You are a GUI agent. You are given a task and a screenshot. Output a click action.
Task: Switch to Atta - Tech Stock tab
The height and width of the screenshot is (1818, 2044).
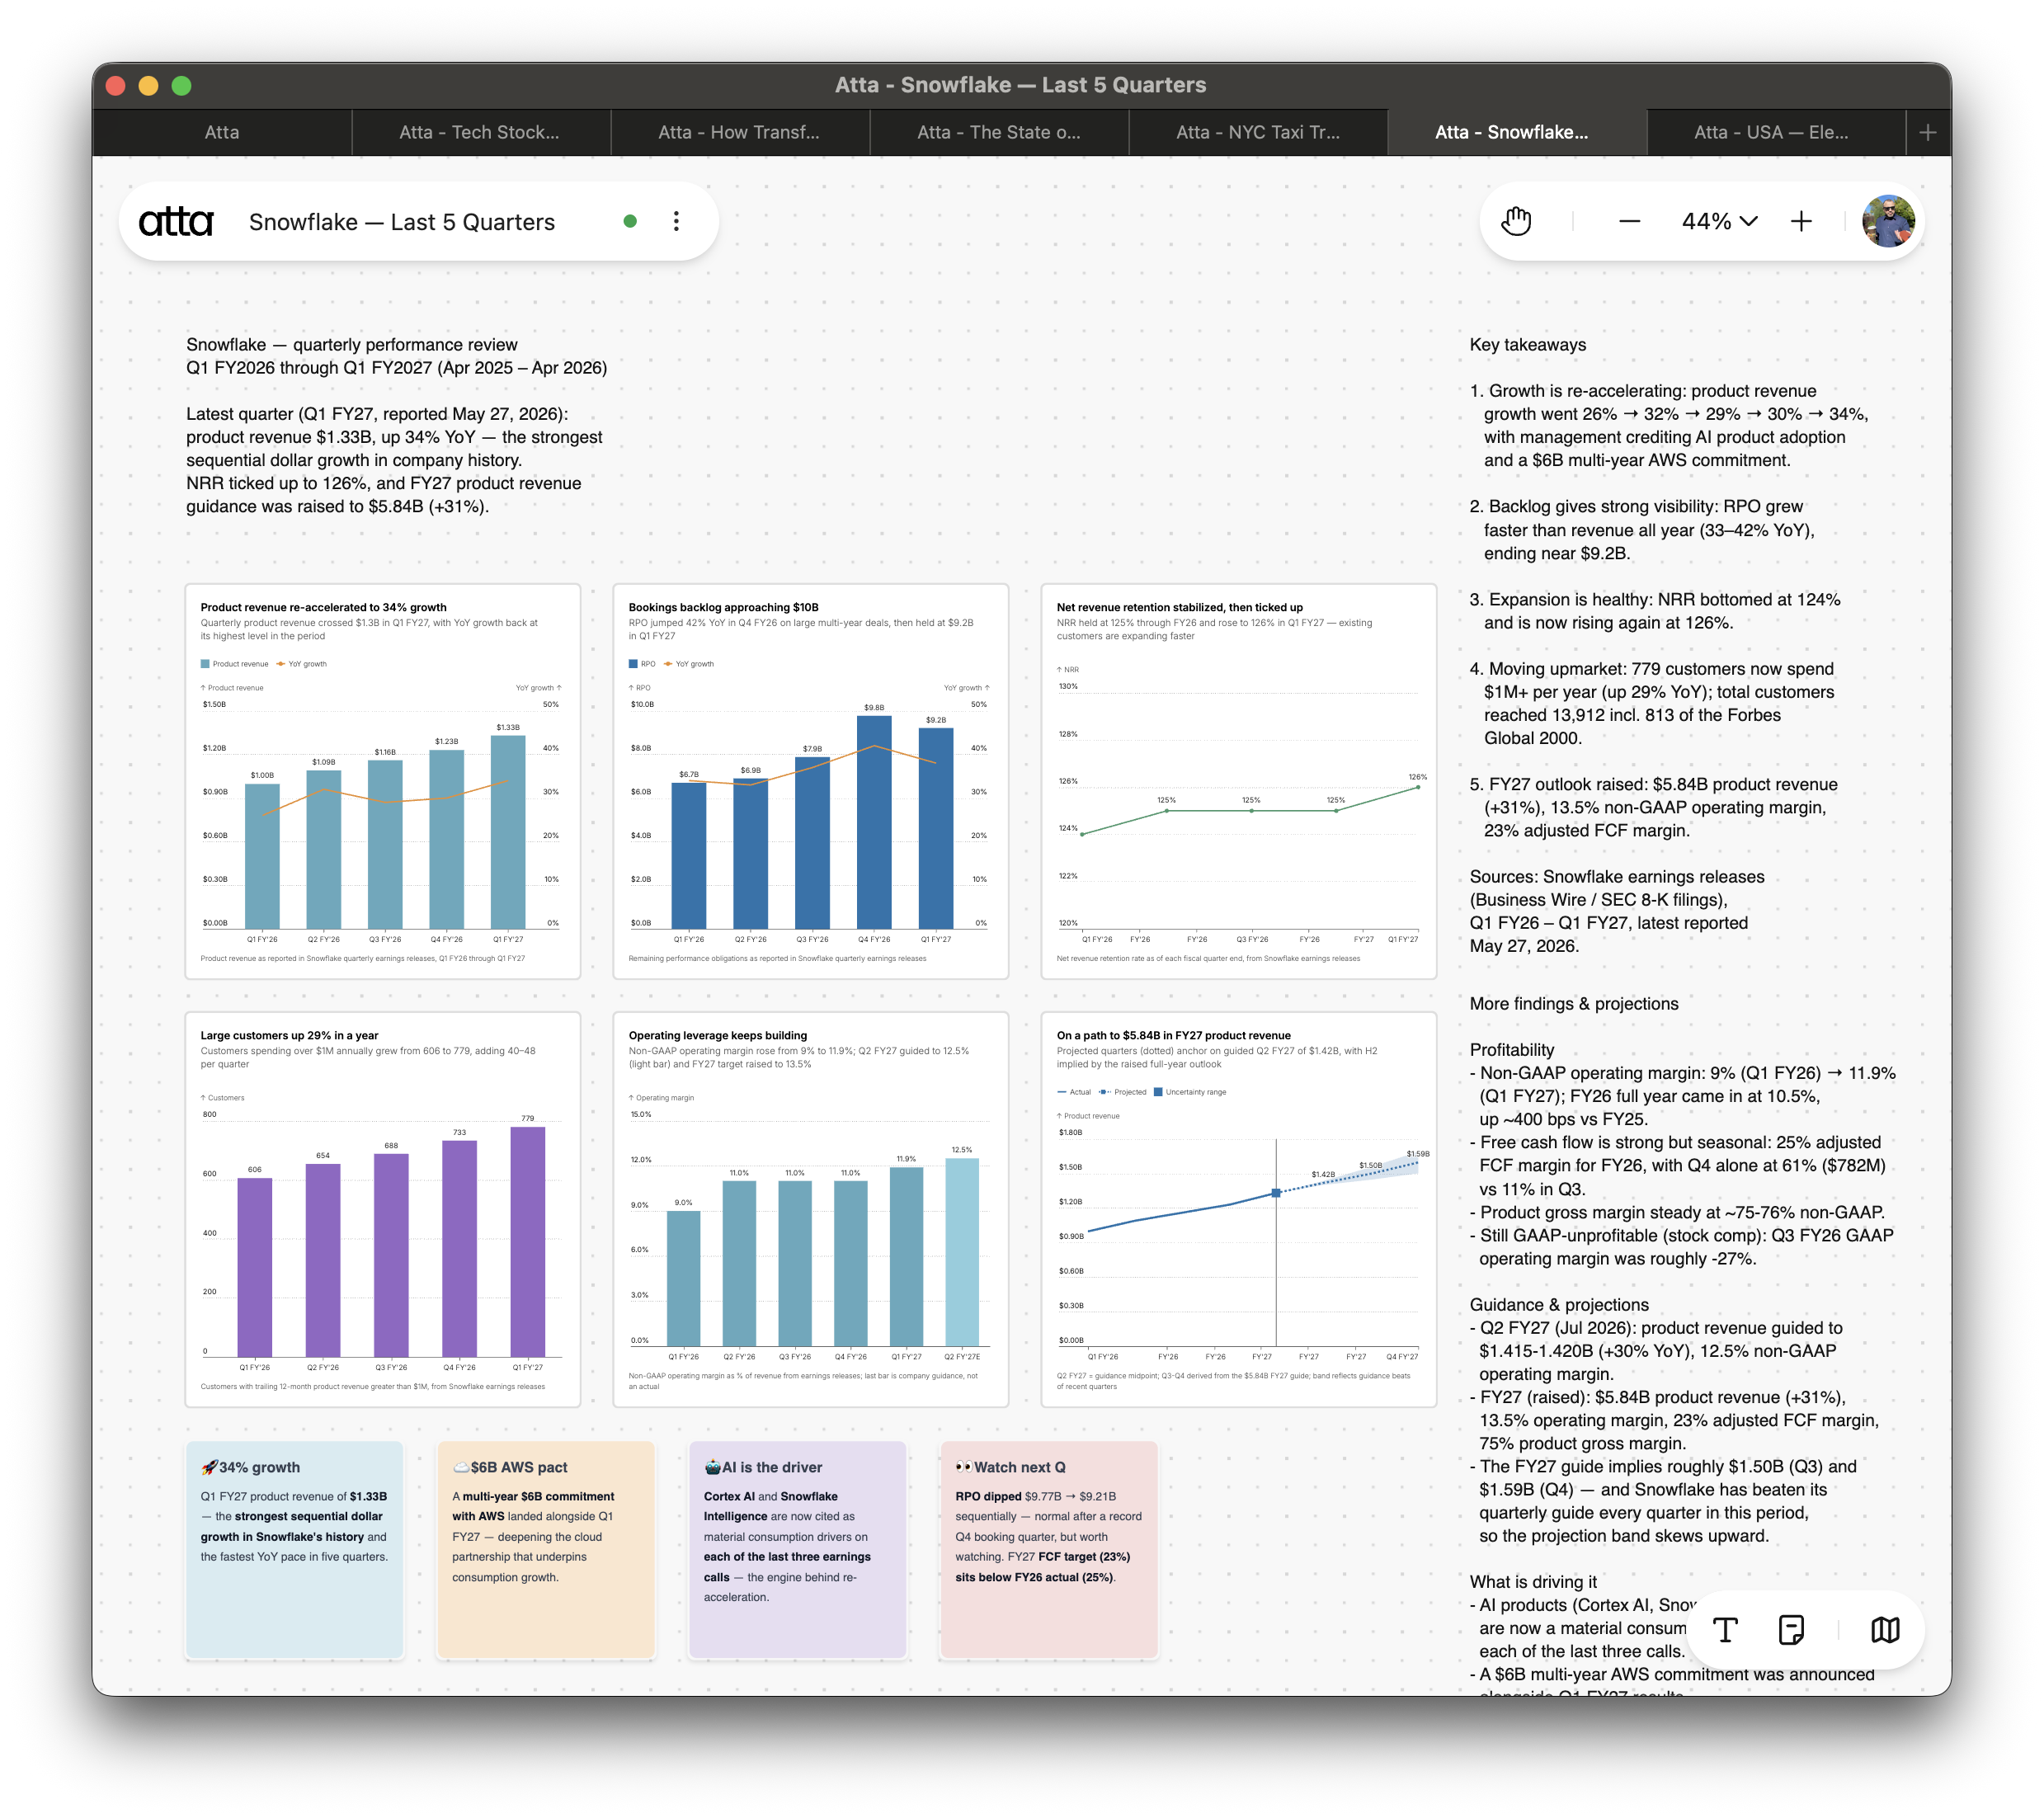[480, 132]
